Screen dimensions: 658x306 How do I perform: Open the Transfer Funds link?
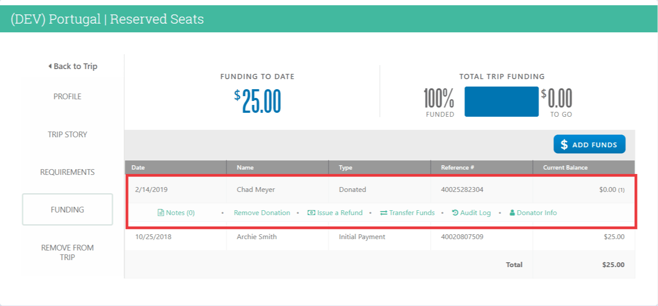pyautogui.click(x=407, y=213)
